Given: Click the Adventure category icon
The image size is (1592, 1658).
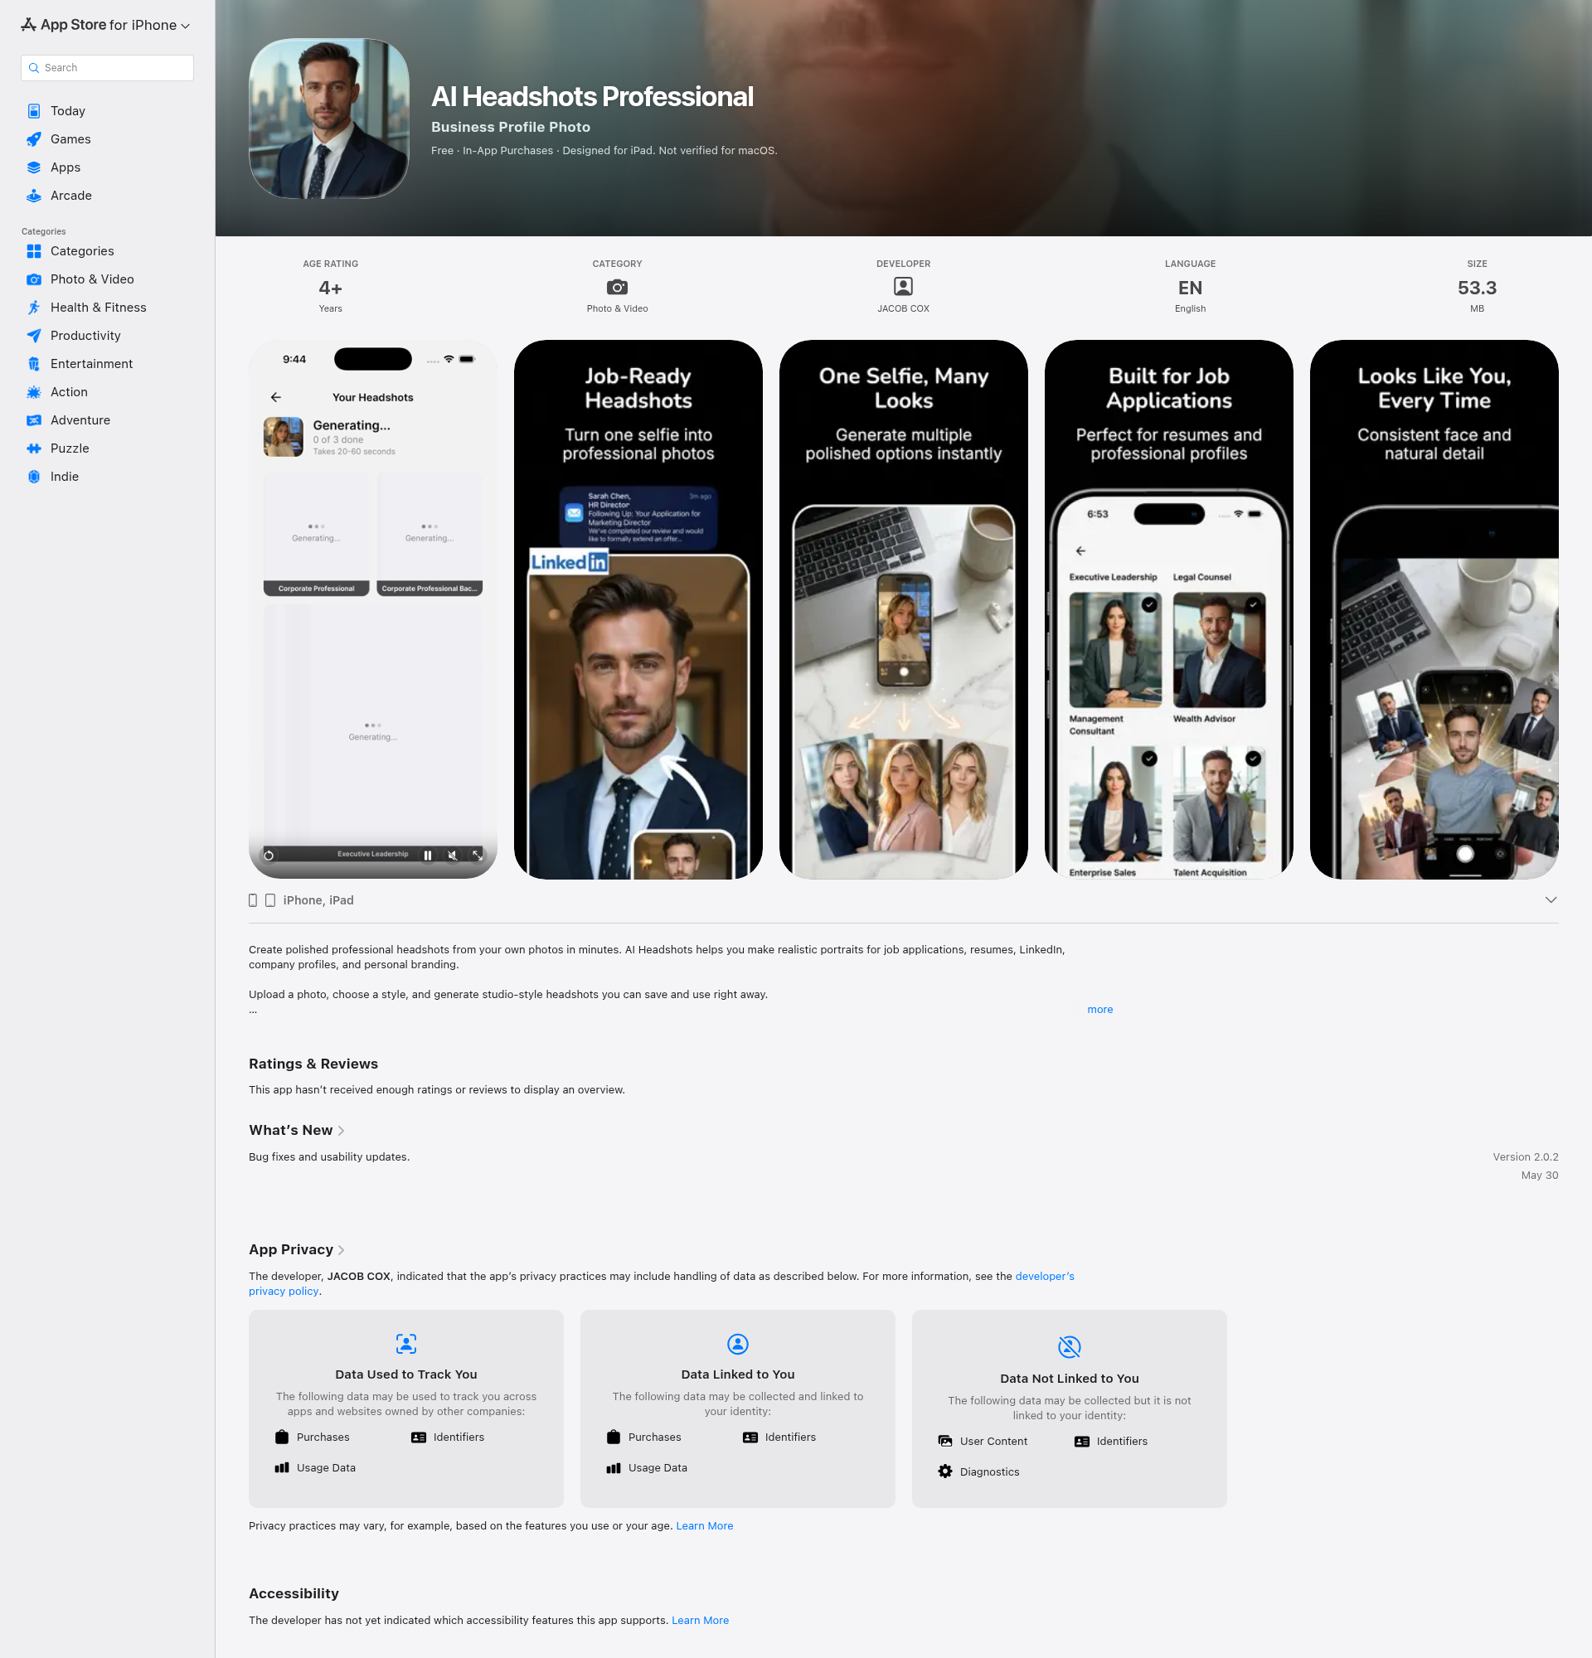Looking at the screenshot, I should pyautogui.click(x=34, y=420).
